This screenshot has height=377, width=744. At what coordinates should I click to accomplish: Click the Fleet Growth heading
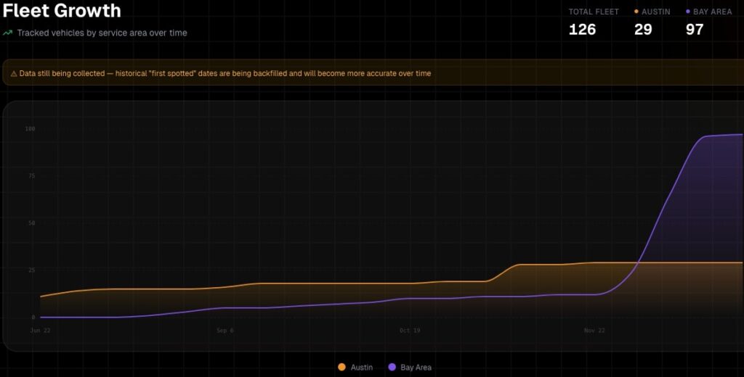(62, 11)
